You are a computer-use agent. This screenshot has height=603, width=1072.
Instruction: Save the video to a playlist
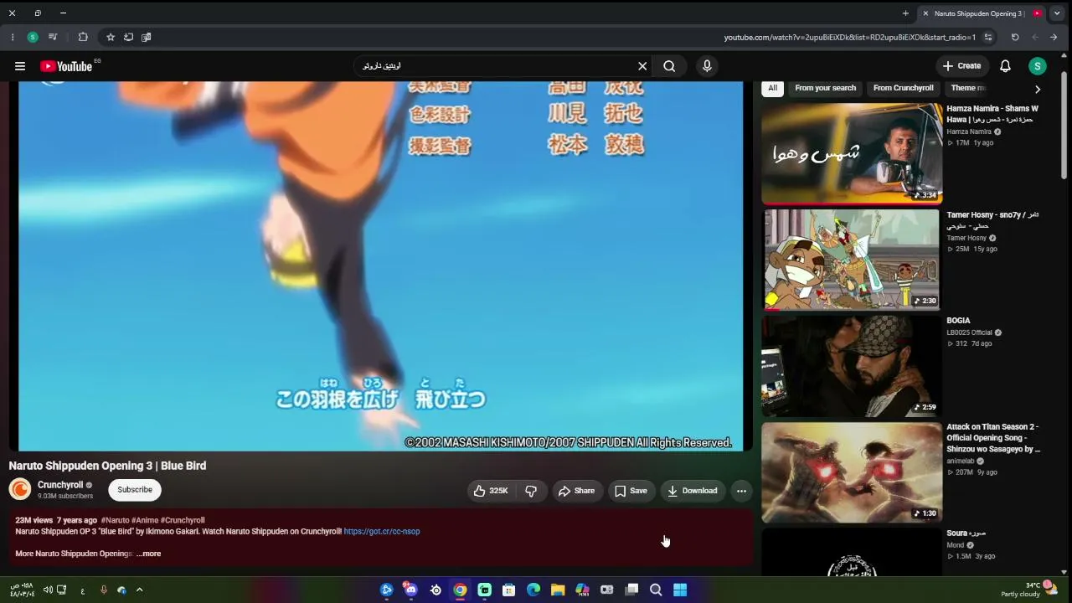pos(631,491)
